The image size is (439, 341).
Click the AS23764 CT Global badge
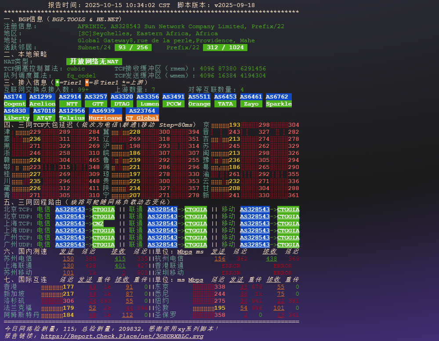click(x=142, y=114)
